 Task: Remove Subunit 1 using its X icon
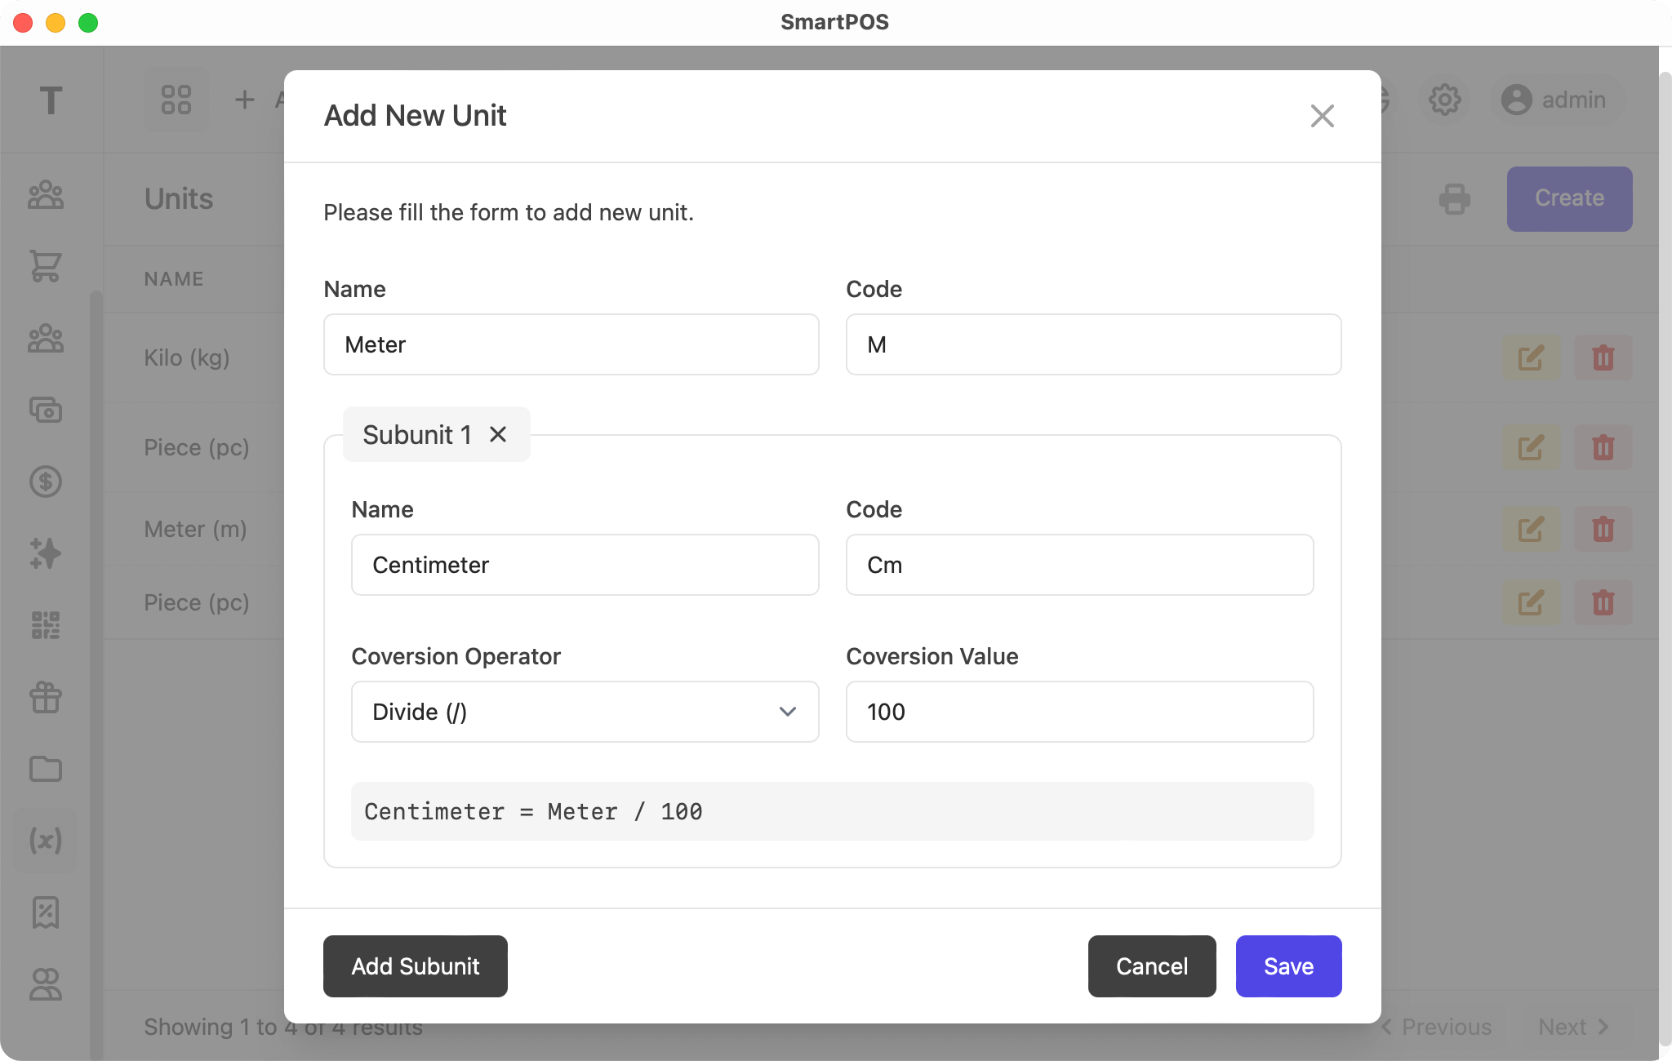pos(498,434)
